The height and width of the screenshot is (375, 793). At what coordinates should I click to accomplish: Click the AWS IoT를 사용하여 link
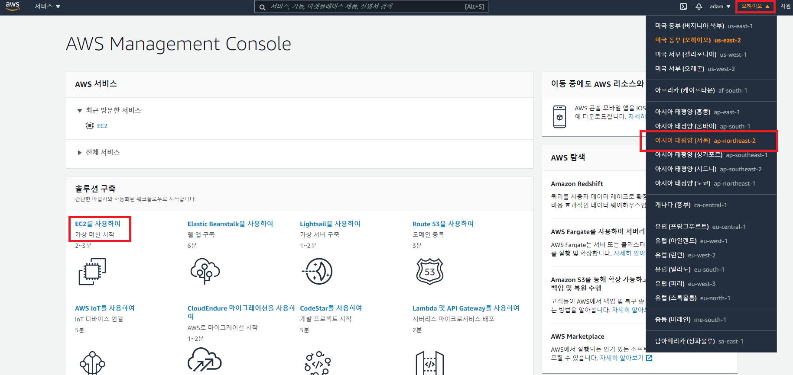pyautogui.click(x=105, y=308)
